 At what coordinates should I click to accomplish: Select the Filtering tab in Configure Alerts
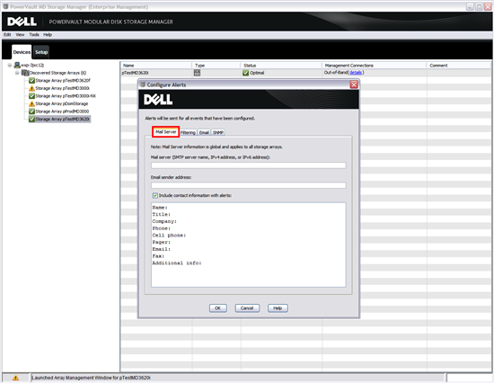coord(188,132)
